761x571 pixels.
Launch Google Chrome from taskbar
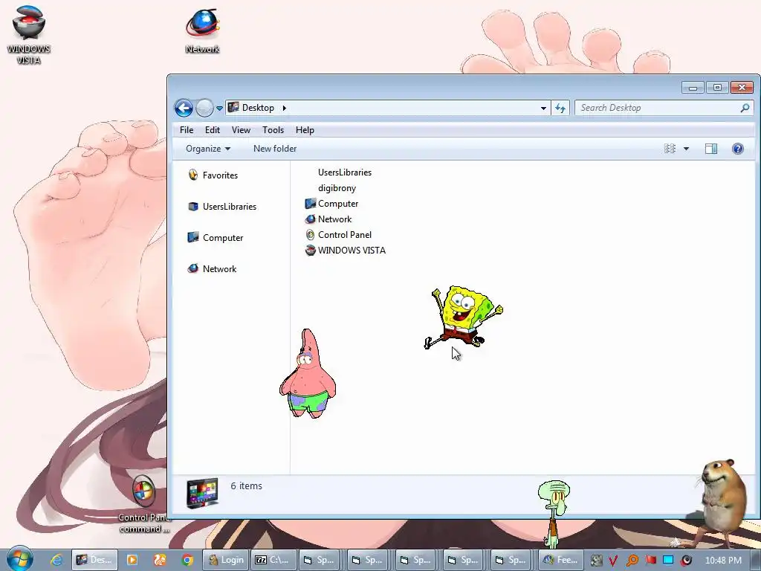coord(187,560)
